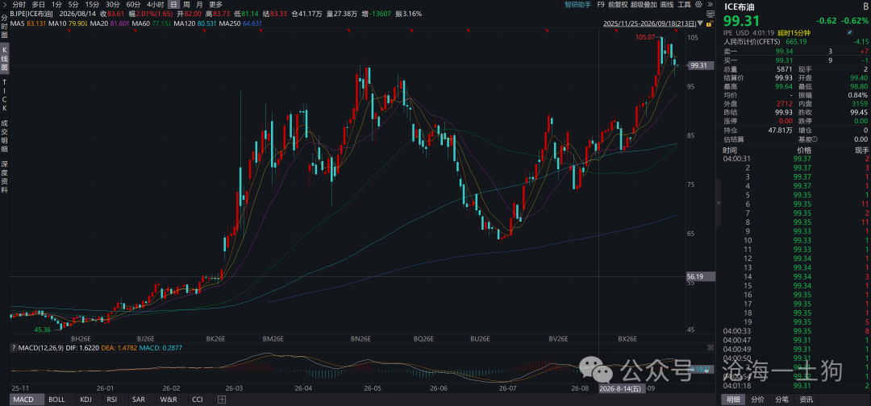Screen dimensions: 871x406
Task: Open 深度资料 in left sidebar
Action: pyautogui.click(x=5, y=176)
